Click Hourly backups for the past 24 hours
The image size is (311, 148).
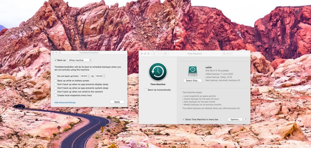click(x=201, y=99)
